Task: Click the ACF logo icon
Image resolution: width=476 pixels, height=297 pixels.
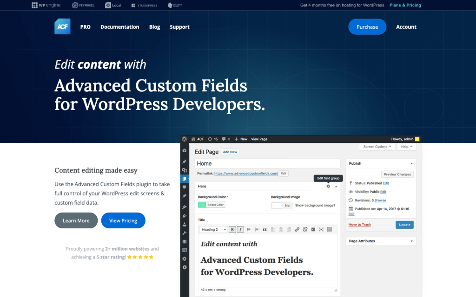Action: tap(63, 26)
